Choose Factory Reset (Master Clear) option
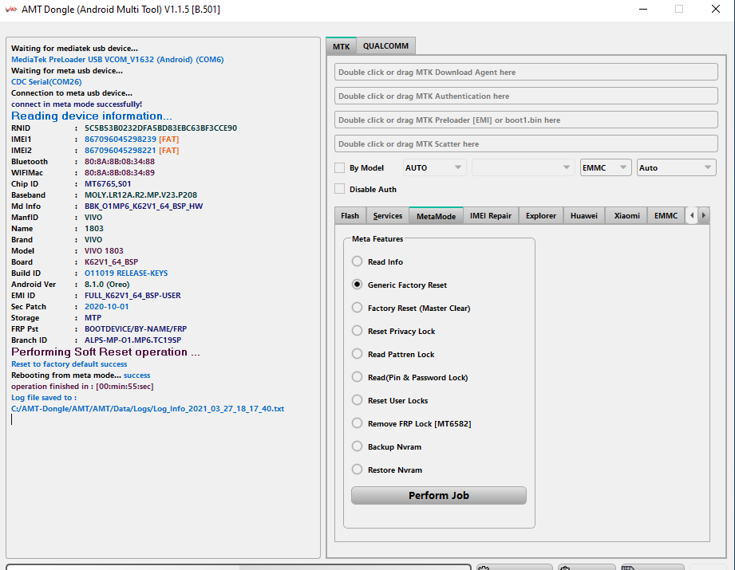The height and width of the screenshot is (570, 735). [x=357, y=308]
